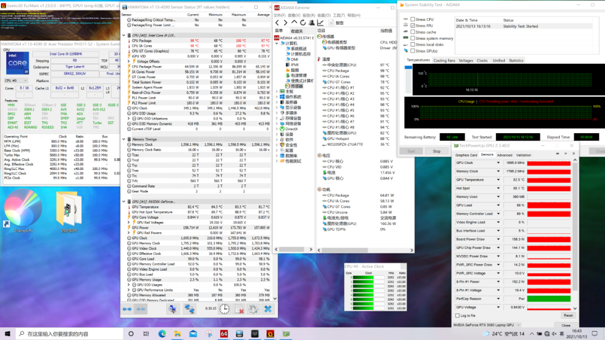Enable Stress cache checkbox
The image size is (605, 340).
[x=413, y=32]
